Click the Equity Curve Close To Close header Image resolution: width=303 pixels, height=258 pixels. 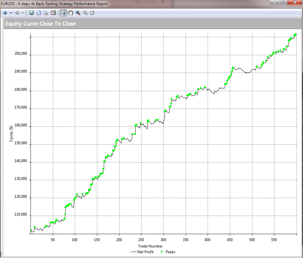coord(41,24)
